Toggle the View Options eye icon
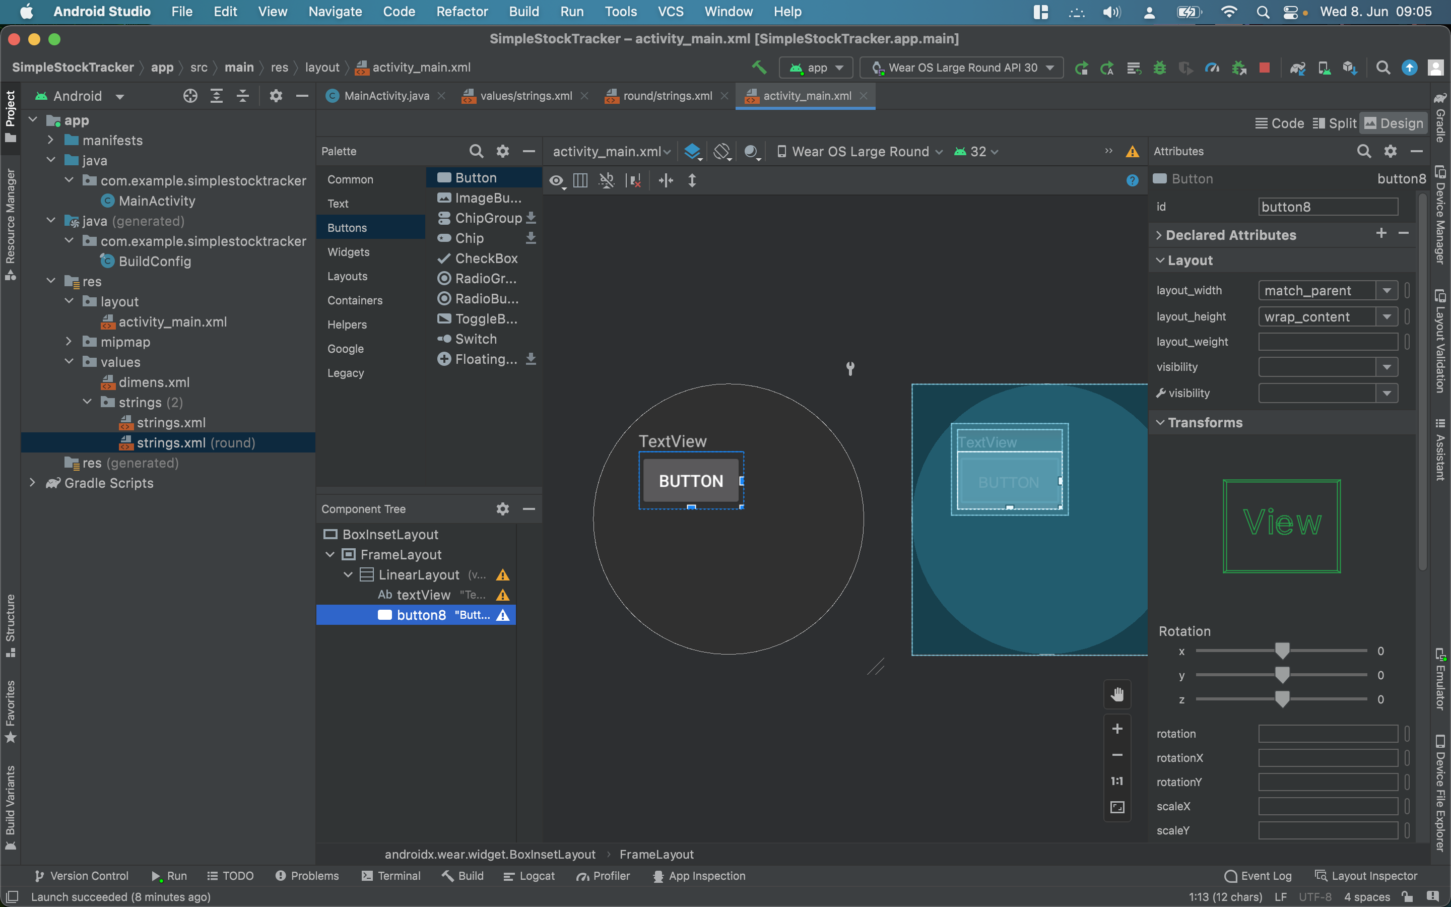Screen dimensions: 1451x907 click(556, 180)
